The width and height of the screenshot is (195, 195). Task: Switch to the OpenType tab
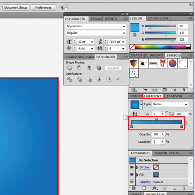pos(111,19)
